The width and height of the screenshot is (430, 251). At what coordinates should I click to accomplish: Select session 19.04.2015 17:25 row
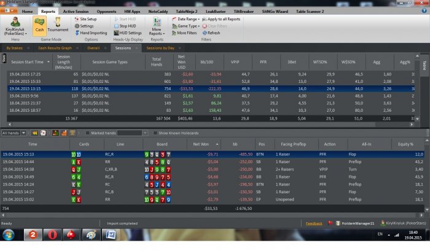(211, 74)
